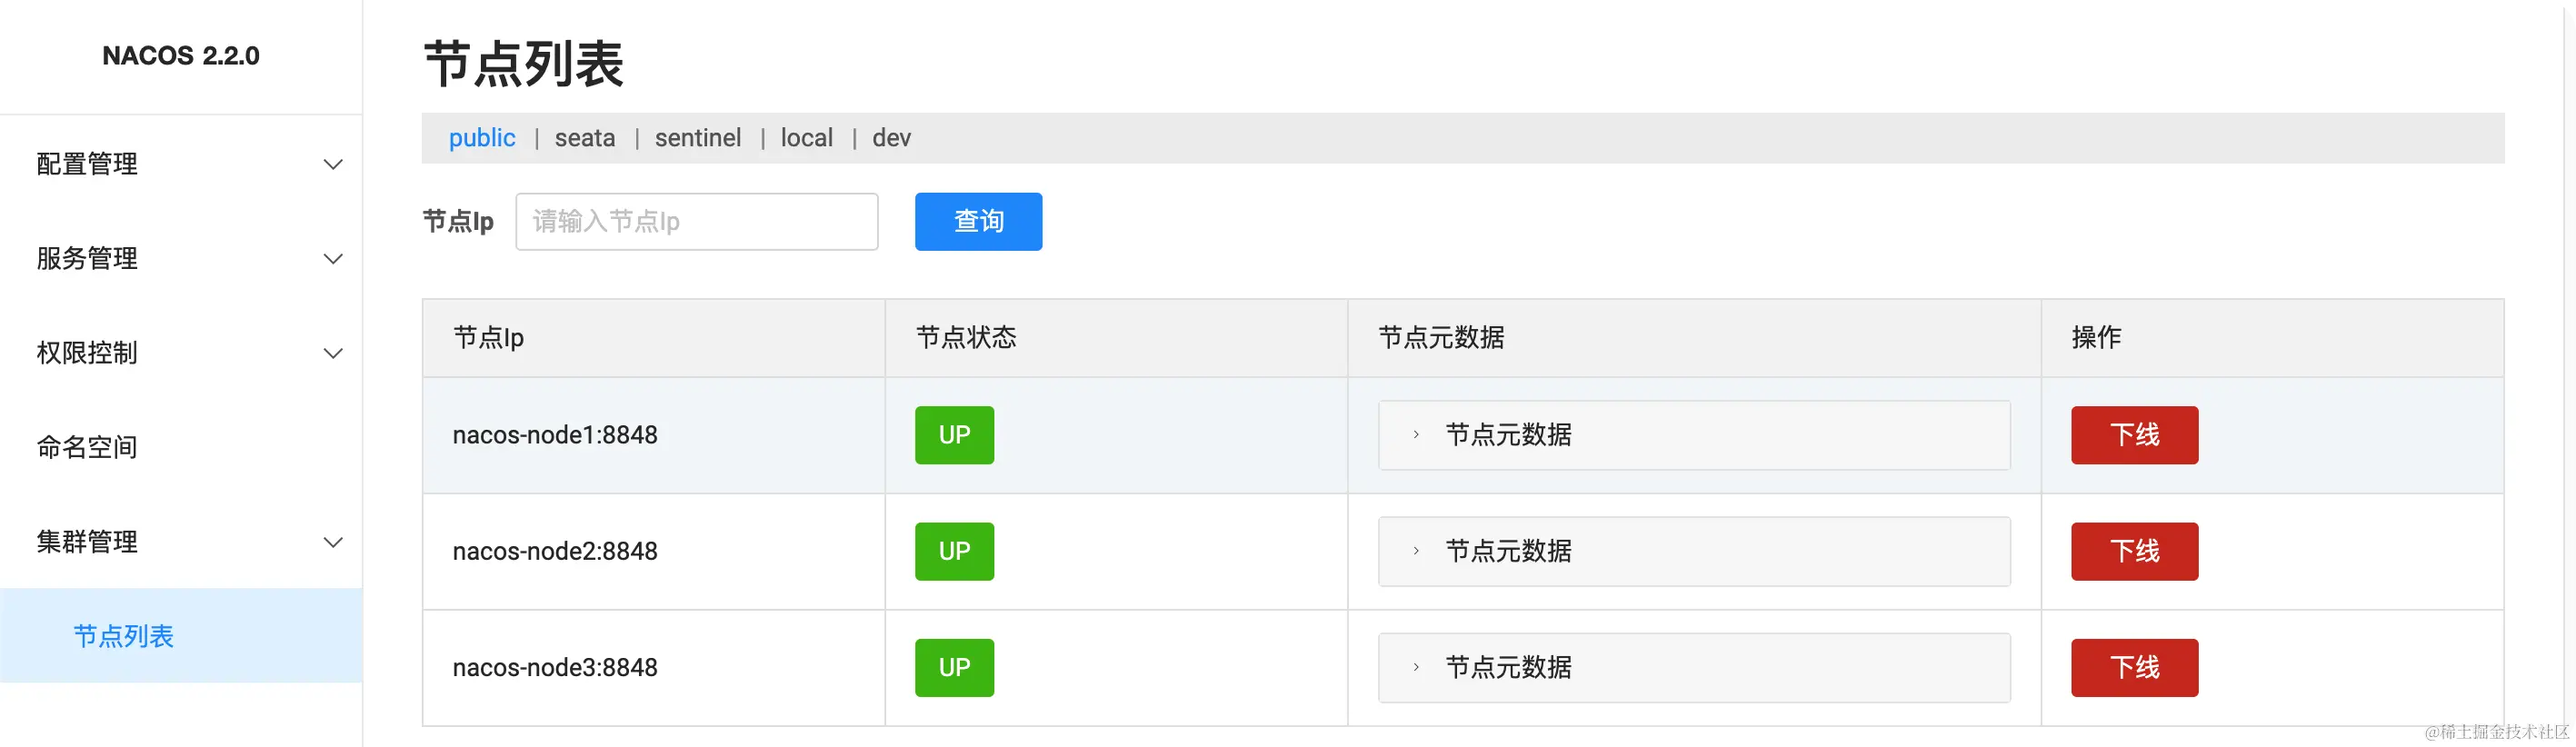Take nacos-node1 offline with 下线

[x=2134, y=435]
